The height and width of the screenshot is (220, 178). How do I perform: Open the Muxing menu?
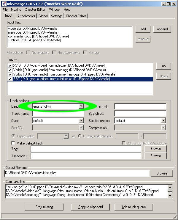(16, 10)
